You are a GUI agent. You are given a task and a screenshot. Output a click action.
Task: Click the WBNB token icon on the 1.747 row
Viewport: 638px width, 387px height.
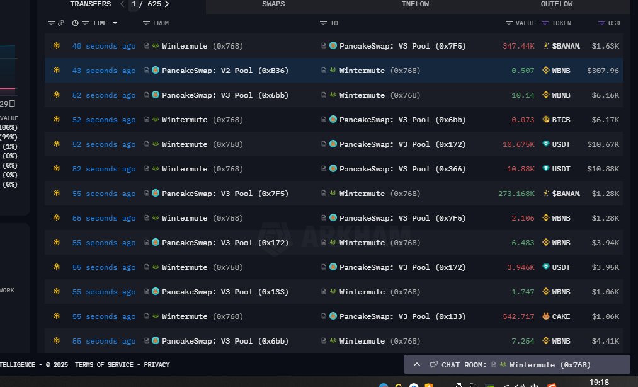click(546, 292)
